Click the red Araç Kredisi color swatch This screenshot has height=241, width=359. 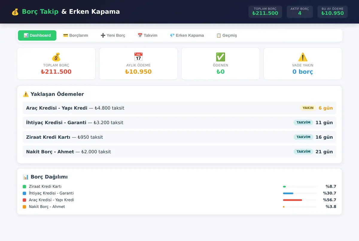point(25,200)
